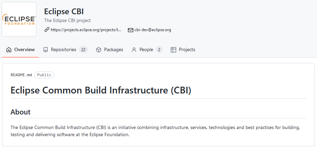This screenshot has height=149, width=317.
Task: Open the README.md file link
Action: click(x=21, y=75)
